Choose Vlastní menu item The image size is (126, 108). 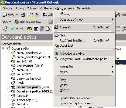(x=84, y=85)
